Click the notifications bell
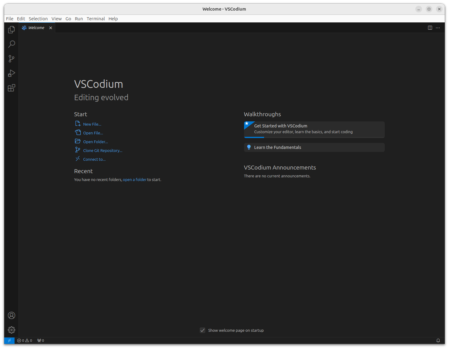 [438, 340]
